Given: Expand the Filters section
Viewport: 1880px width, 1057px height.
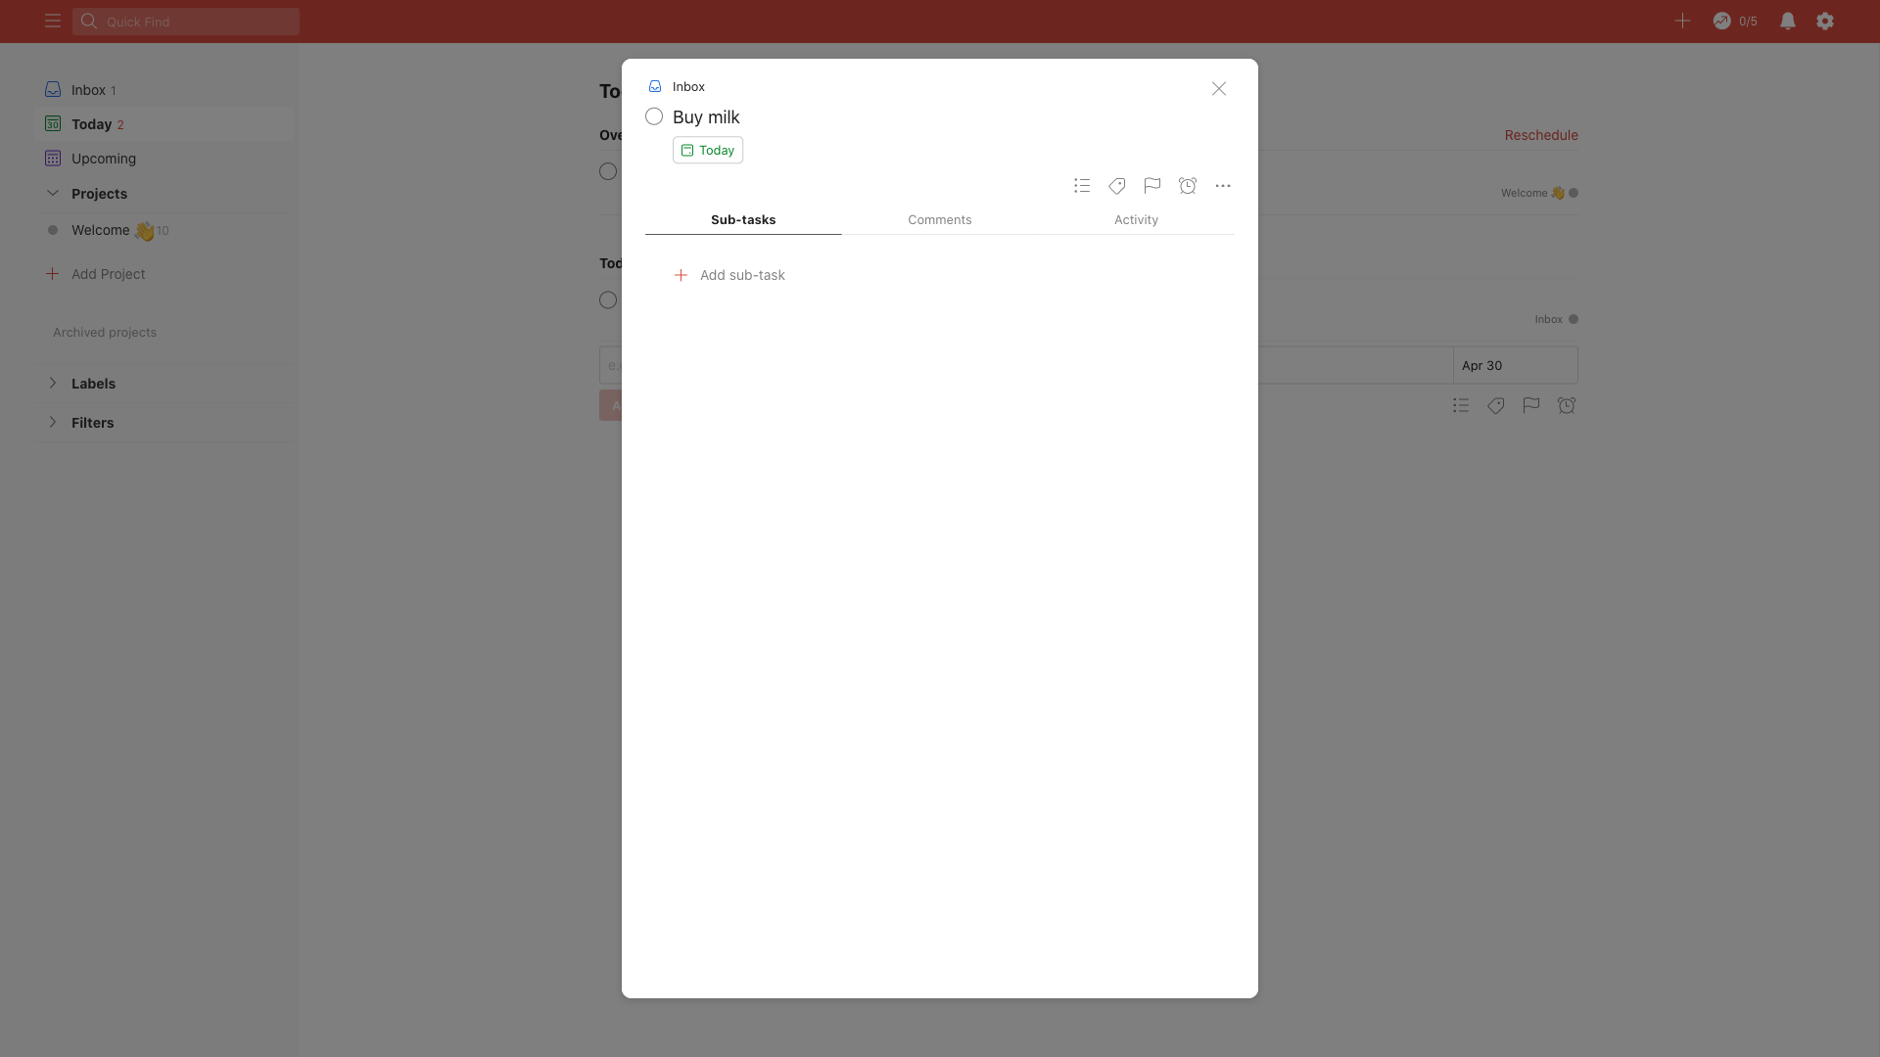Looking at the screenshot, I should 52,422.
